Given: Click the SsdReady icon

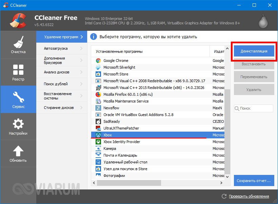Looking at the screenshot, I should (x=98, y=121).
